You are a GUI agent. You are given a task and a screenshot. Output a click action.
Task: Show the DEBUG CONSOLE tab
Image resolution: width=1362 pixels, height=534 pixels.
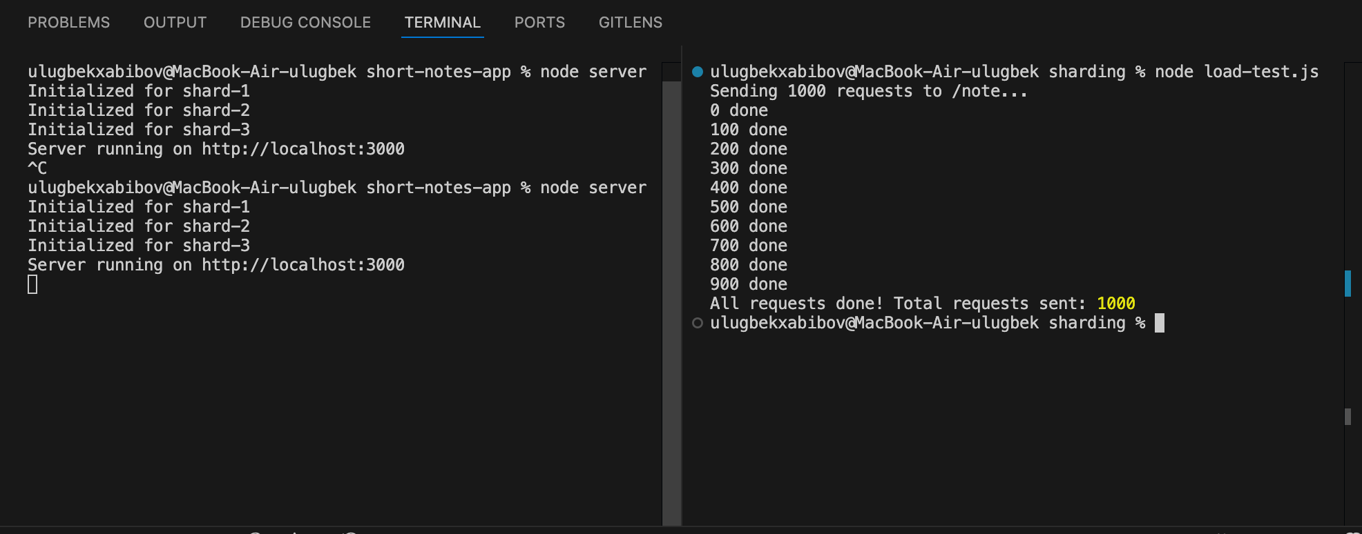coord(305,23)
